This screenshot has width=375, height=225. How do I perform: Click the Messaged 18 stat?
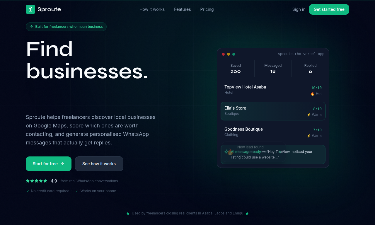click(x=273, y=69)
